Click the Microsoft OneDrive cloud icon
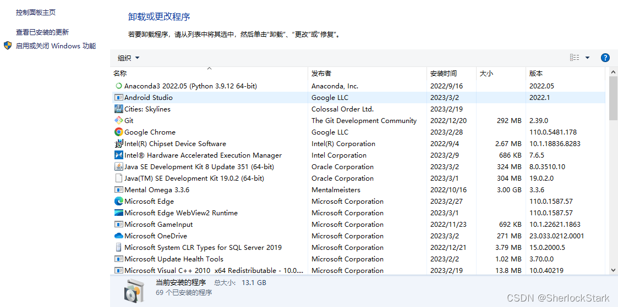Viewport: 618px width, 307px height. pyautogui.click(x=118, y=236)
